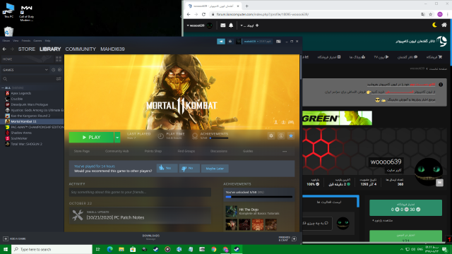
Task: Open the Friends & Chat plus icon
Action: click(x=294, y=238)
